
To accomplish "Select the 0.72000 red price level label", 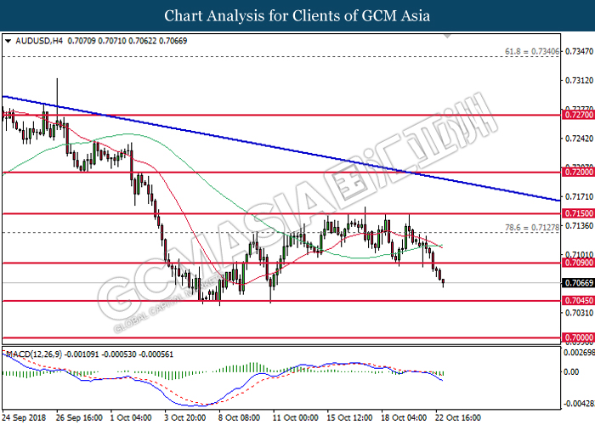I will coord(578,173).
